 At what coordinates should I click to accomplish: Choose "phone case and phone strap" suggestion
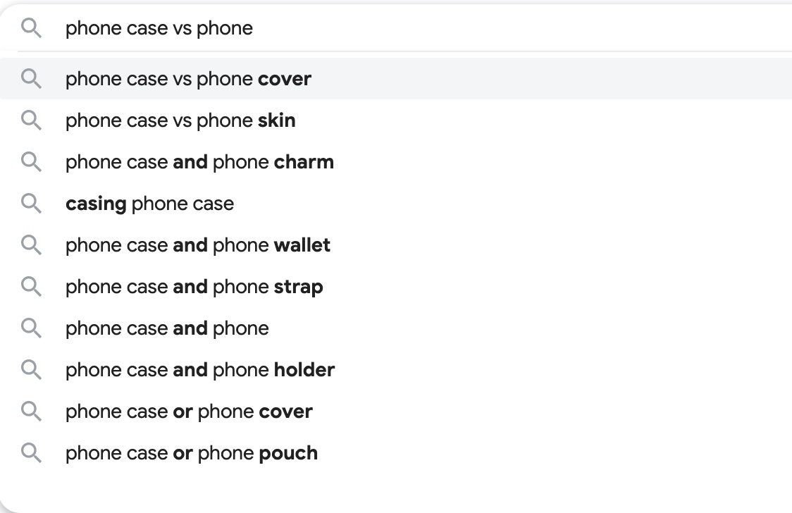194,287
